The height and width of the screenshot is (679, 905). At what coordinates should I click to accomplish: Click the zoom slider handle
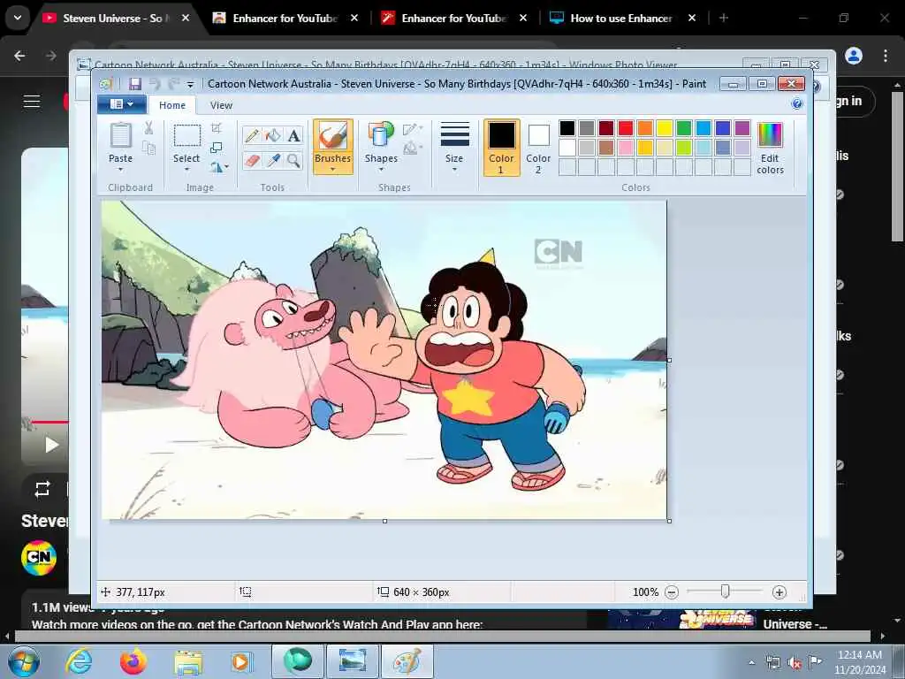point(725,591)
